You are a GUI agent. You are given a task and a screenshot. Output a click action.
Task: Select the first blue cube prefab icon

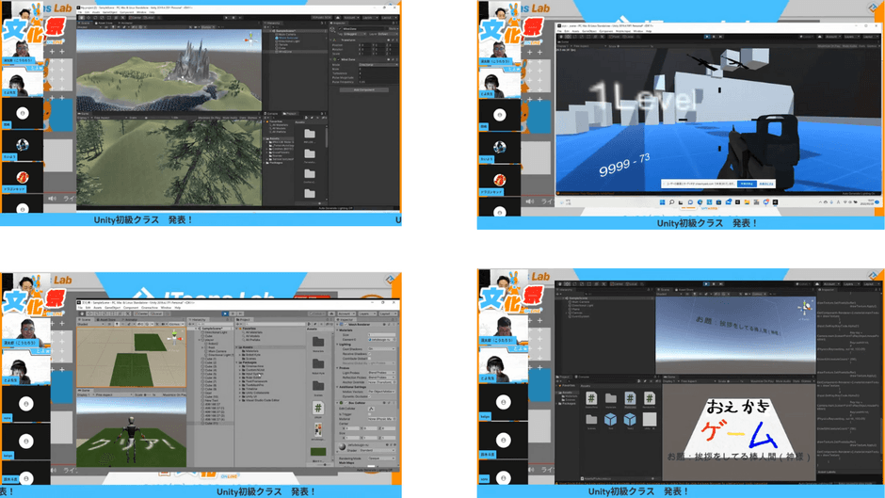click(x=611, y=420)
